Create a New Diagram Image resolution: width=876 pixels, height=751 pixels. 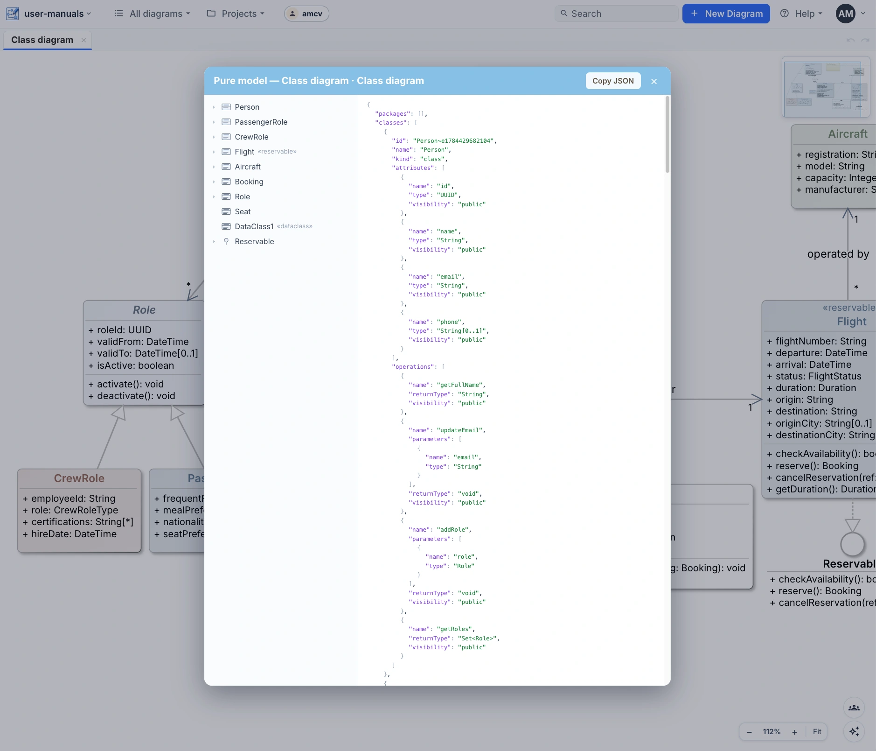[x=726, y=14]
